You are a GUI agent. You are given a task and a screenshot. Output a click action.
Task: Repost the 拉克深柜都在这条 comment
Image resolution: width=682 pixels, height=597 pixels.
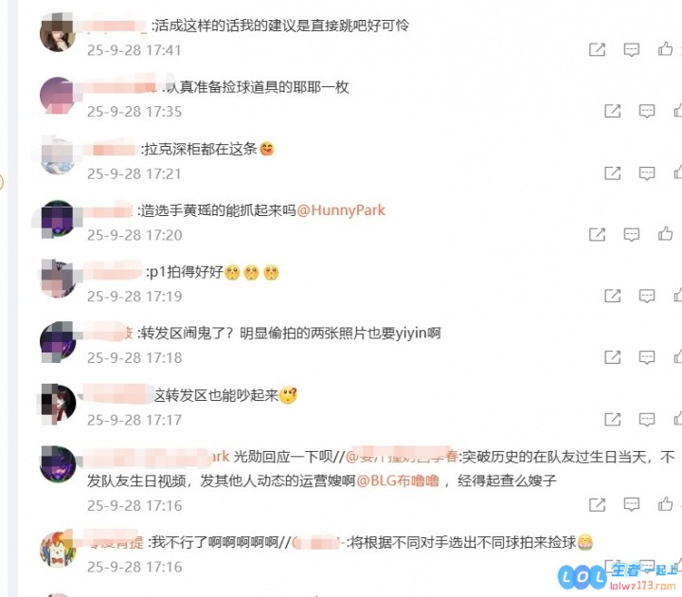[613, 173]
